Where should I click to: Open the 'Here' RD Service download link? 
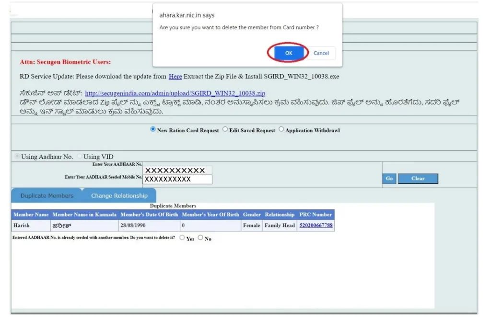tap(175, 76)
